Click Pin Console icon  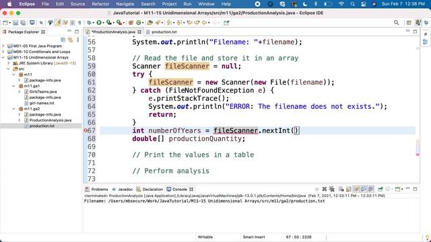coord(380,189)
